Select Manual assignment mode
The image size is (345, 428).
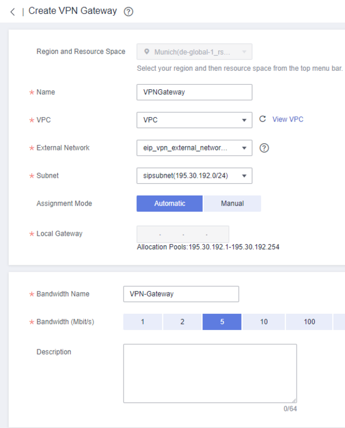click(x=232, y=203)
